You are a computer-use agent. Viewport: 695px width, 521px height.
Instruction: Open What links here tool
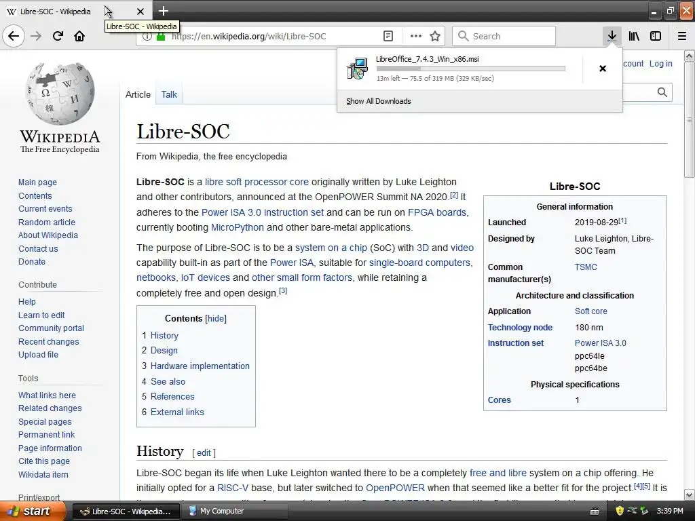47,395
